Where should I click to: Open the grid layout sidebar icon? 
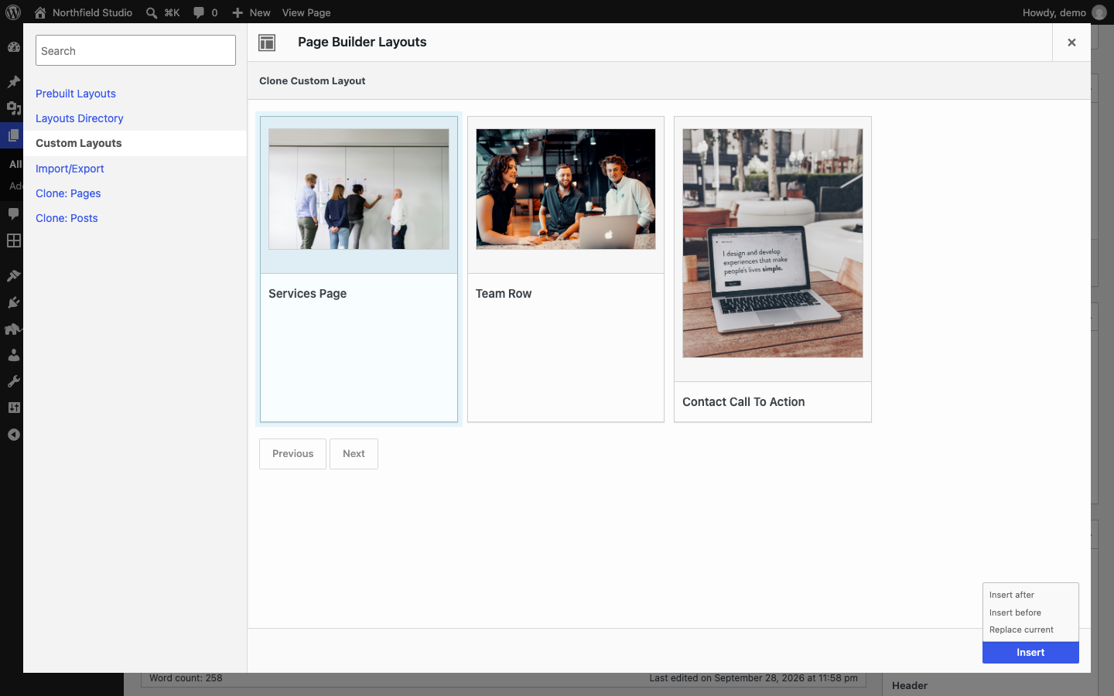point(13,241)
